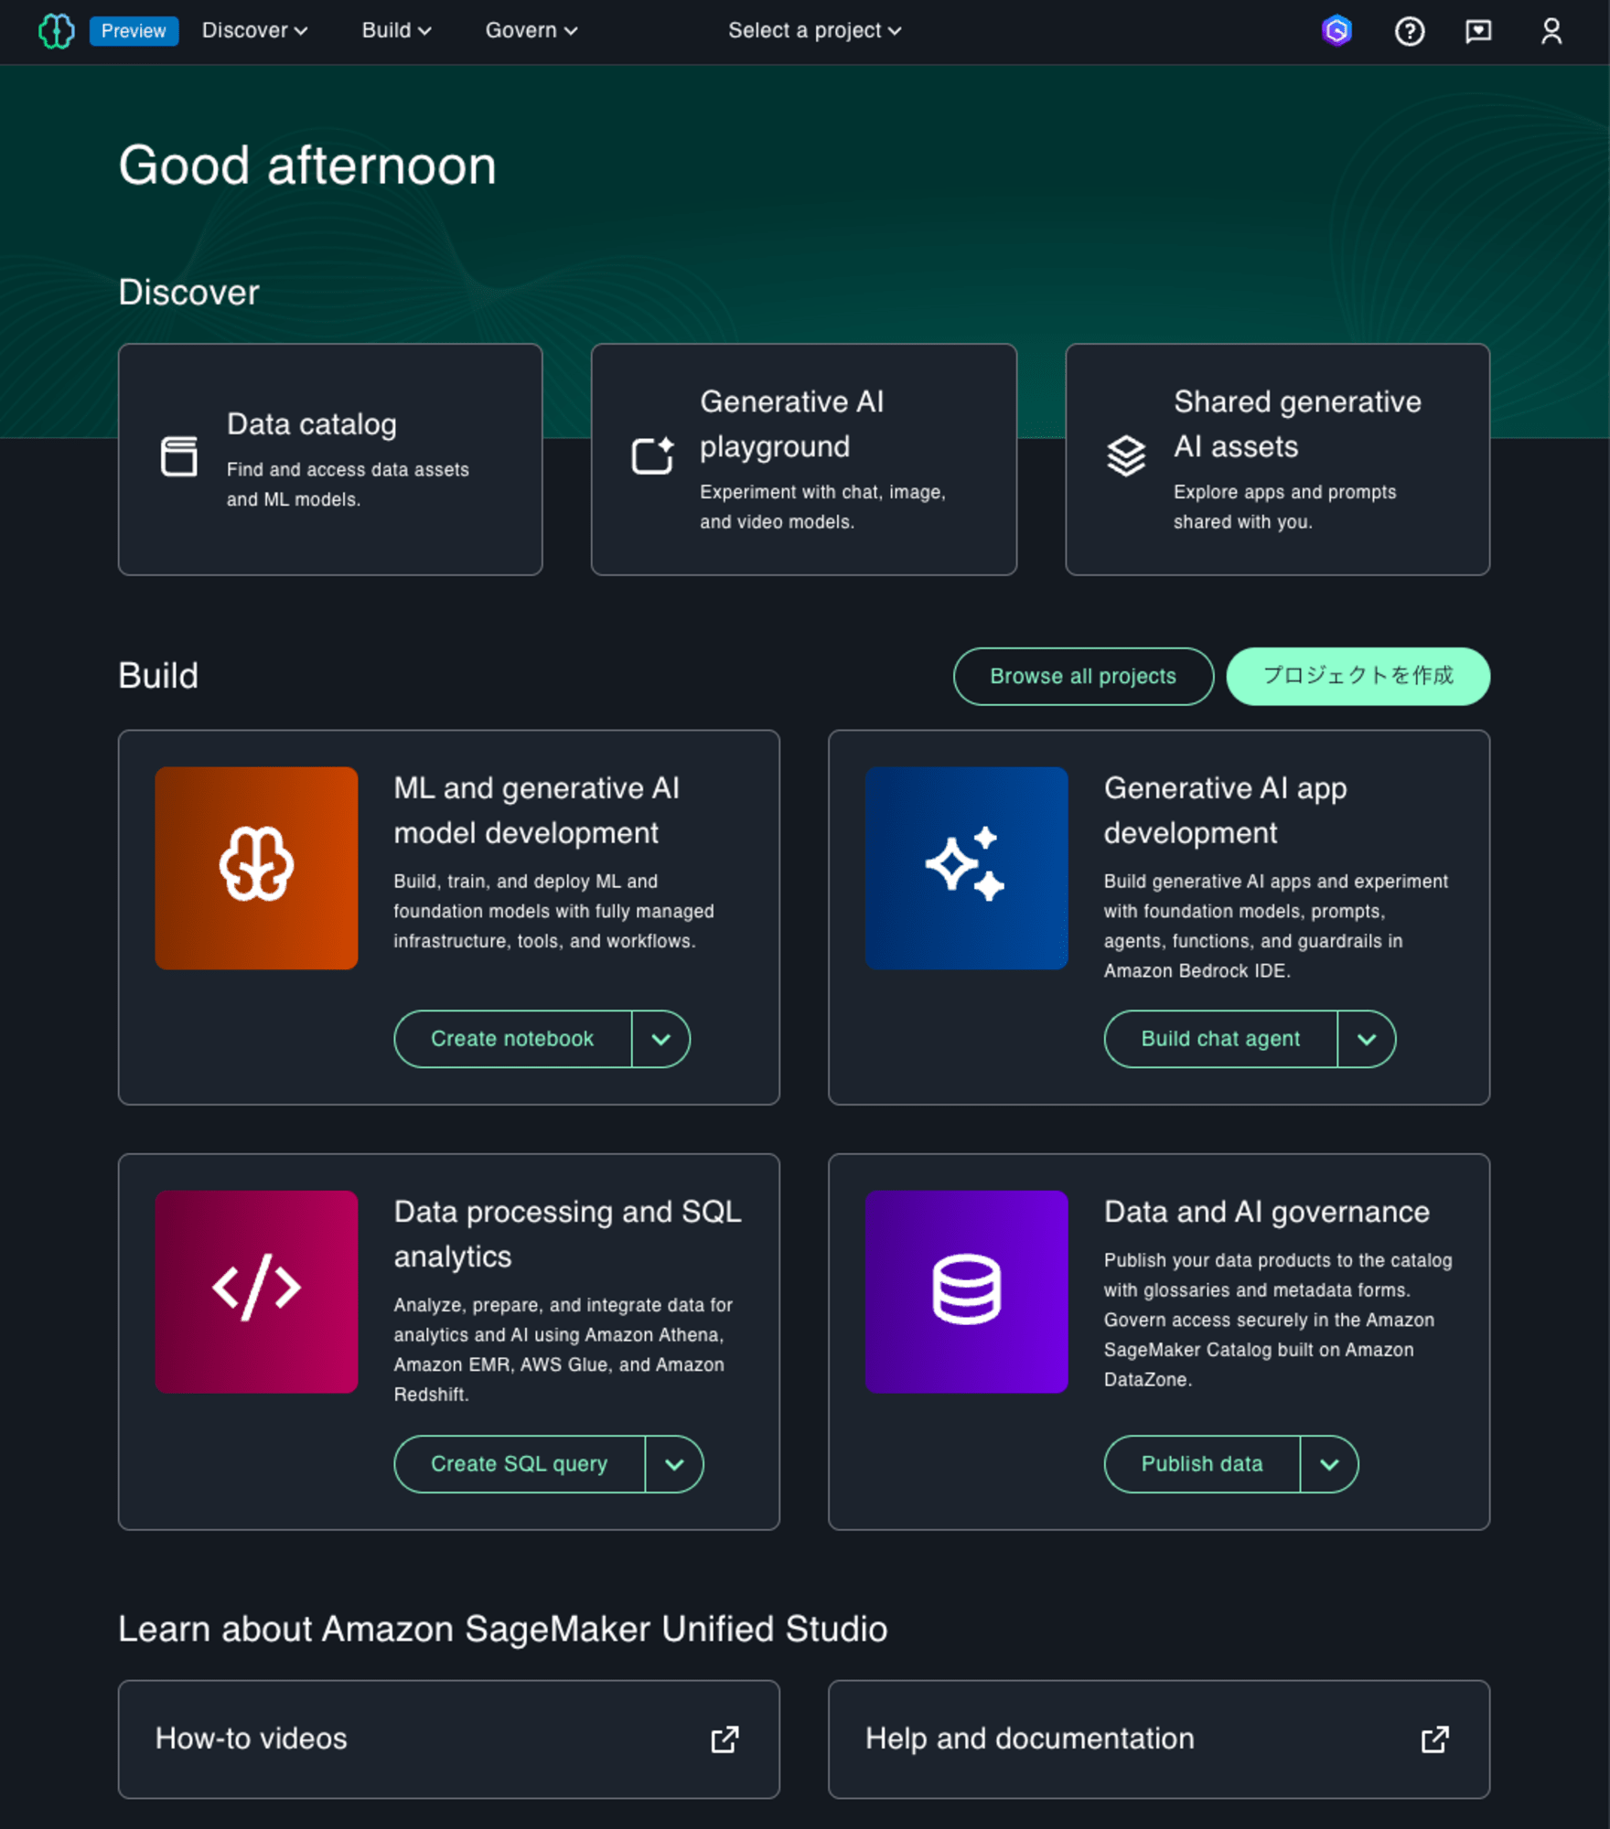This screenshot has height=1829, width=1610.
Task: Click the Create SQL query button
Action: tap(519, 1463)
